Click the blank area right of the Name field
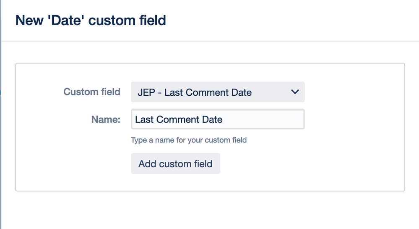 tap(352, 120)
